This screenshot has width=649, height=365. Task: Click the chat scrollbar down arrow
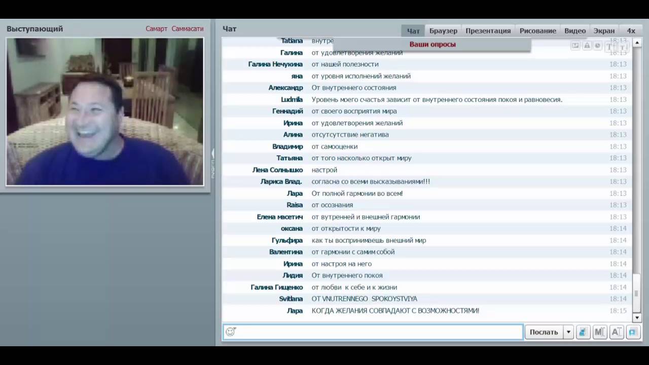coord(637,318)
